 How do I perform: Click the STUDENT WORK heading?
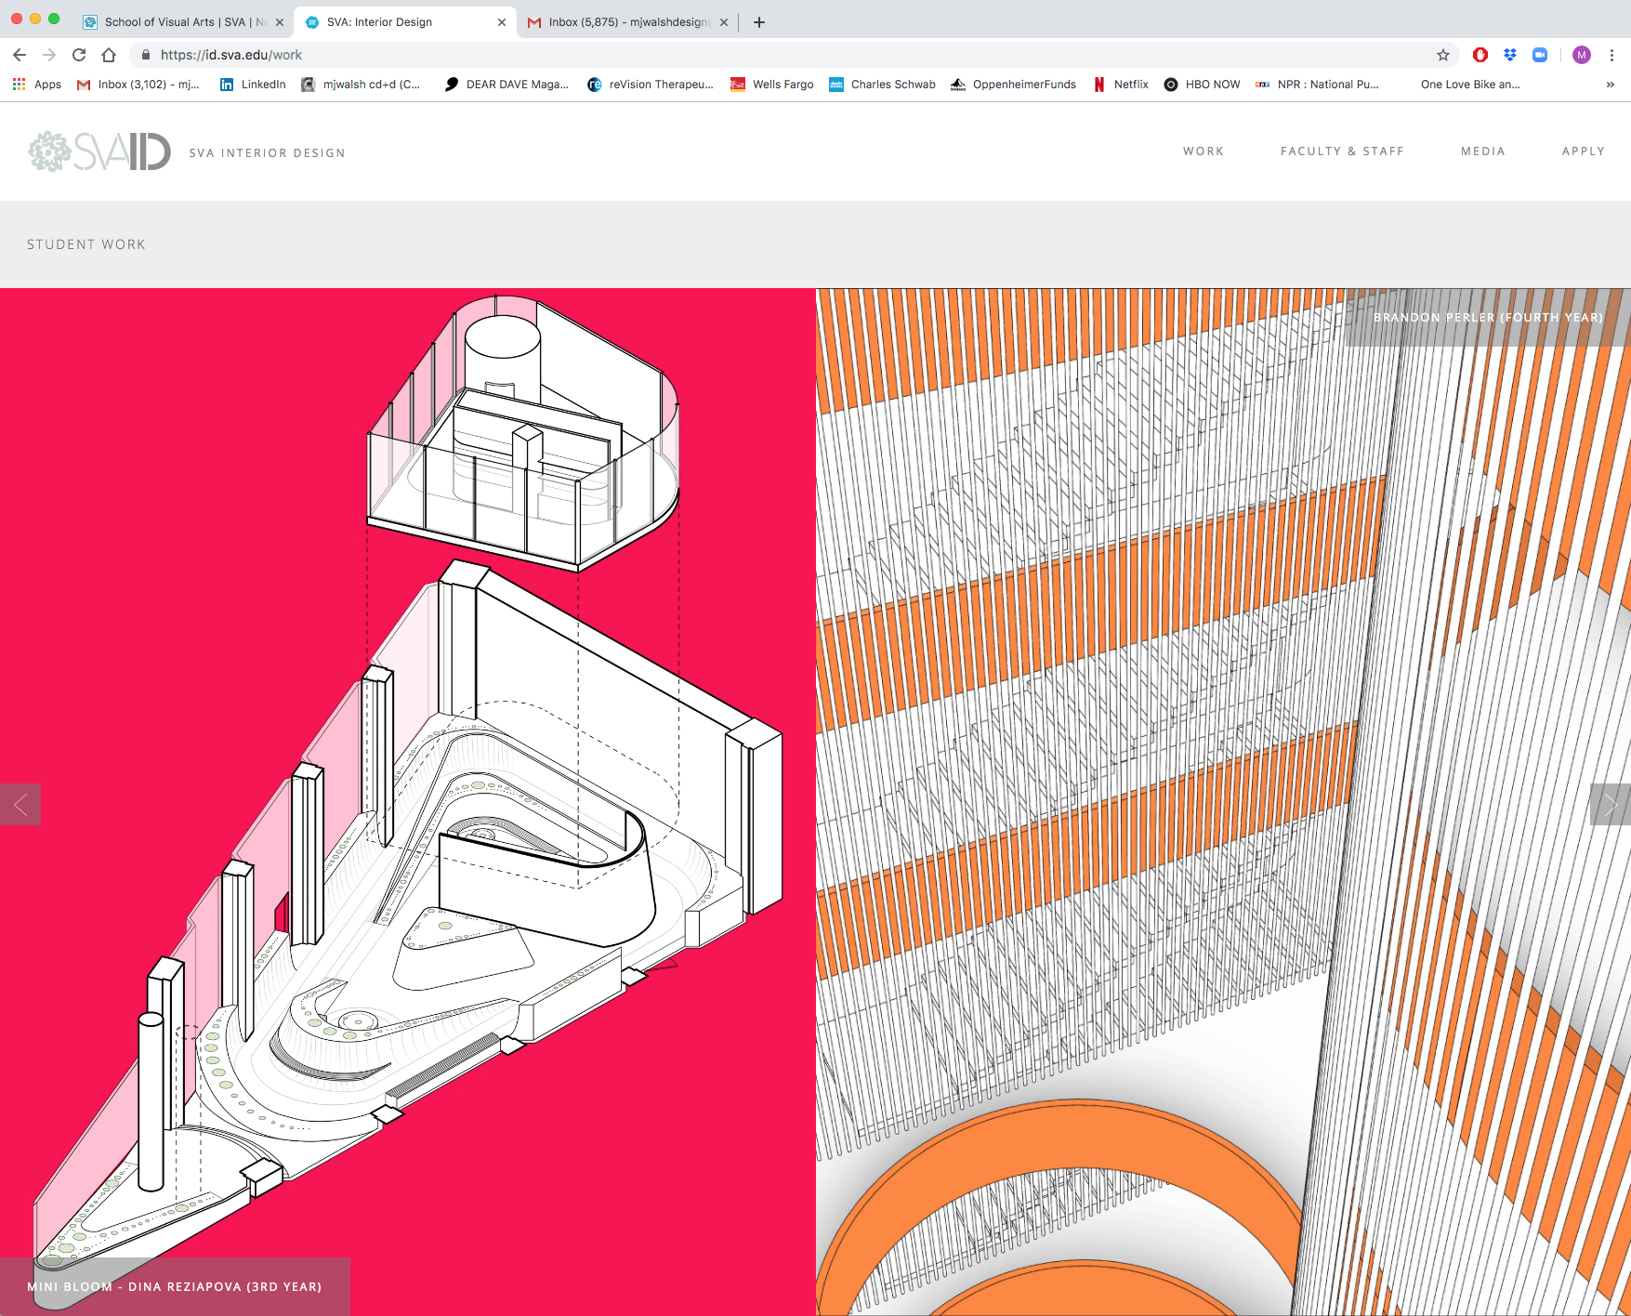tap(86, 244)
